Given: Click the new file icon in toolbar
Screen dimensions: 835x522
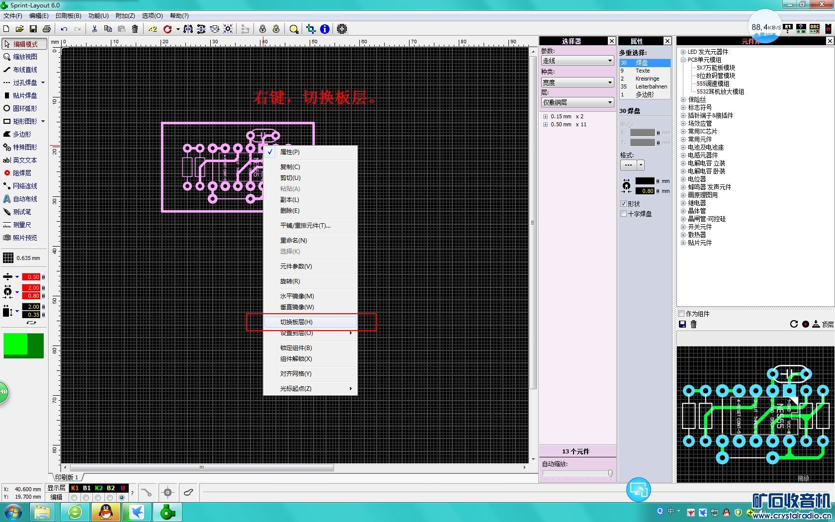Looking at the screenshot, I should pos(6,29).
